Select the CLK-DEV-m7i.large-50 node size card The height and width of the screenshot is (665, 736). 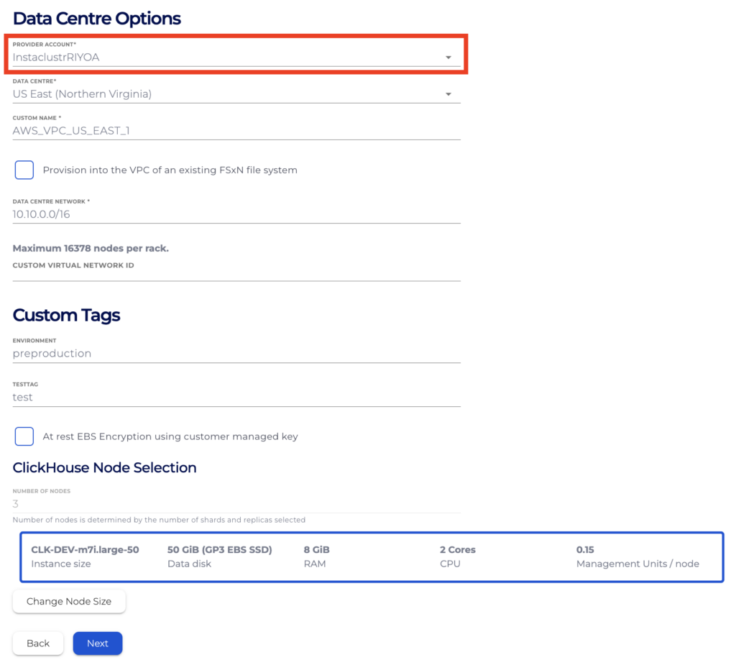(372, 557)
